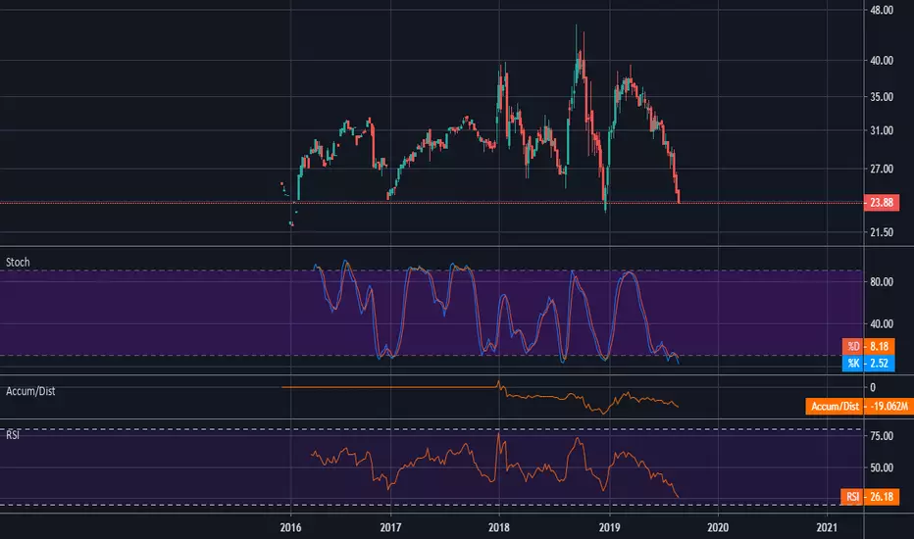Viewport: 914px width, 539px height.
Task: Click the 40.00 Stoch scale label
Action: pos(882,324)
